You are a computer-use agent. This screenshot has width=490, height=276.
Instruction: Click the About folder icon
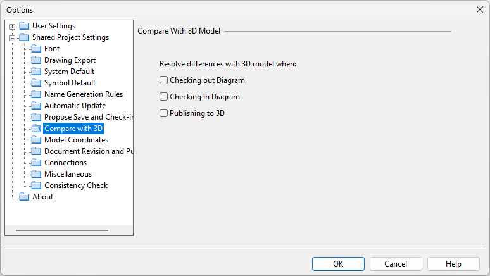pyautogui.click(x=24, y=197)
